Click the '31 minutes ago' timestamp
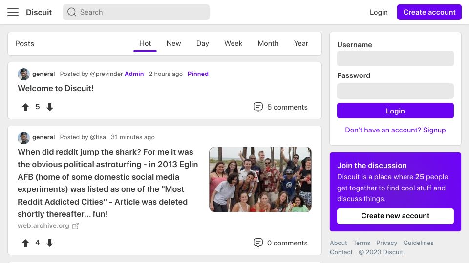The image size is (469, 263). pyautogui.click(x=133, y=137)
